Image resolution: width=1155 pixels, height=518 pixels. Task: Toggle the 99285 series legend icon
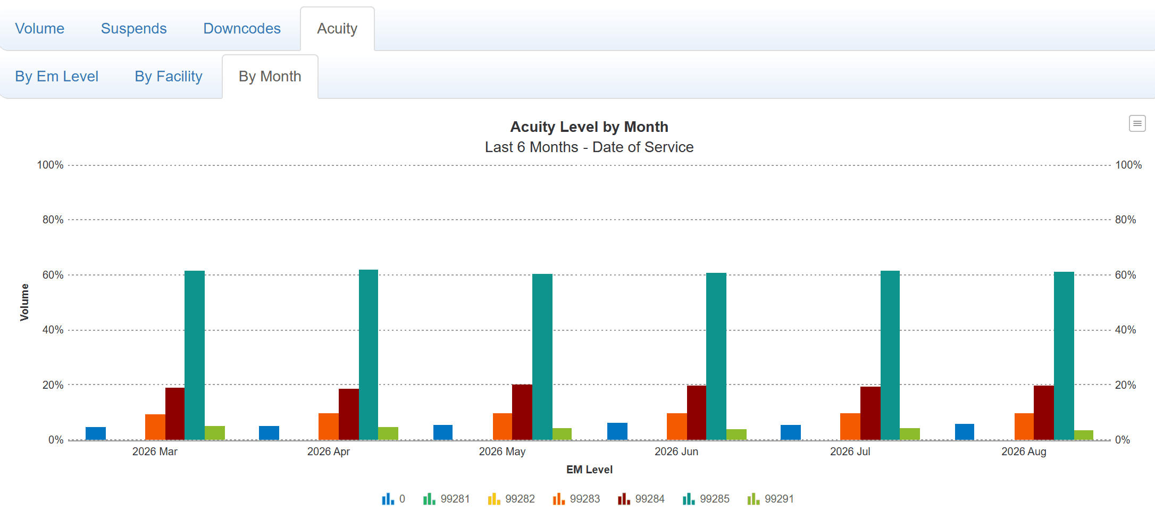click(x=689, y=499)
